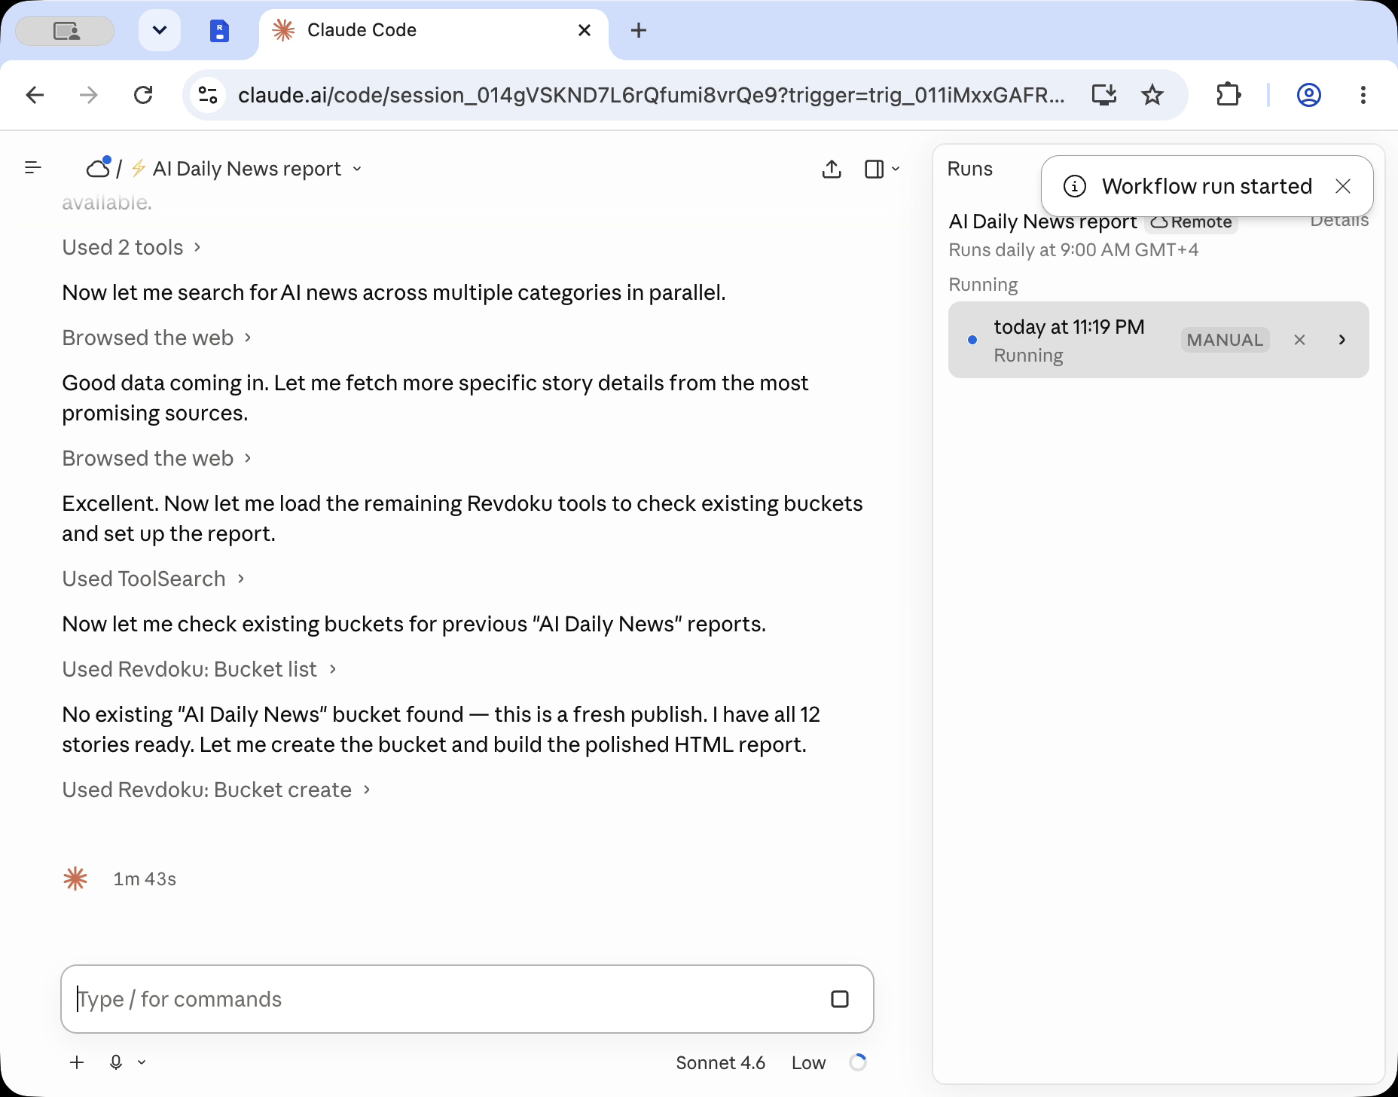Click the browser back arrow
The height and width of the screenshot is (1097, 1398).
(x=35, y=95)
